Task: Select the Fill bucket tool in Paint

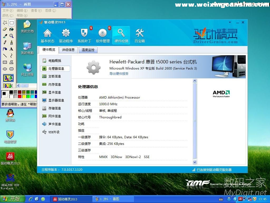Action: click(x=12, y=29)
